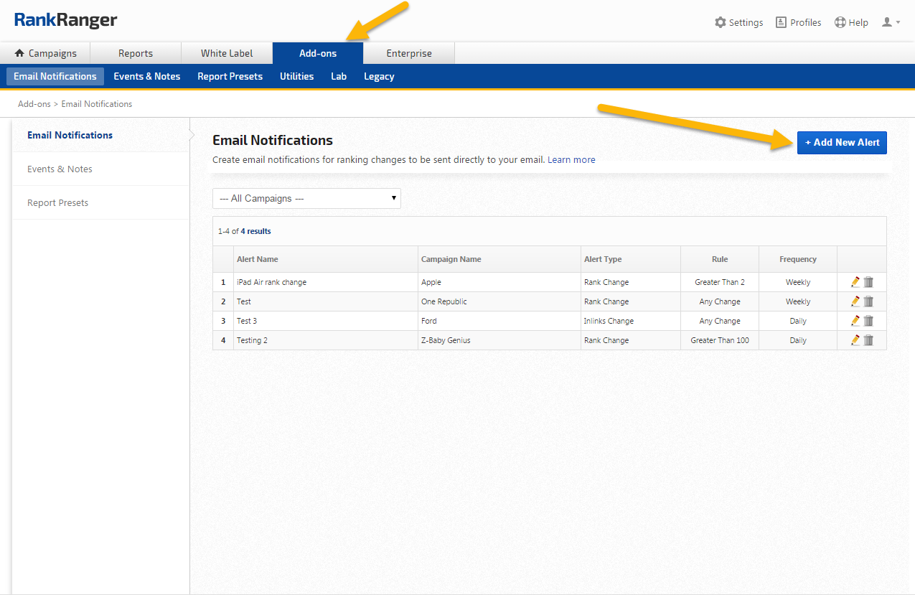Select Utilities in the blue submenu
Viewport: 915px width, 595px height.
[x=296, y=76]
